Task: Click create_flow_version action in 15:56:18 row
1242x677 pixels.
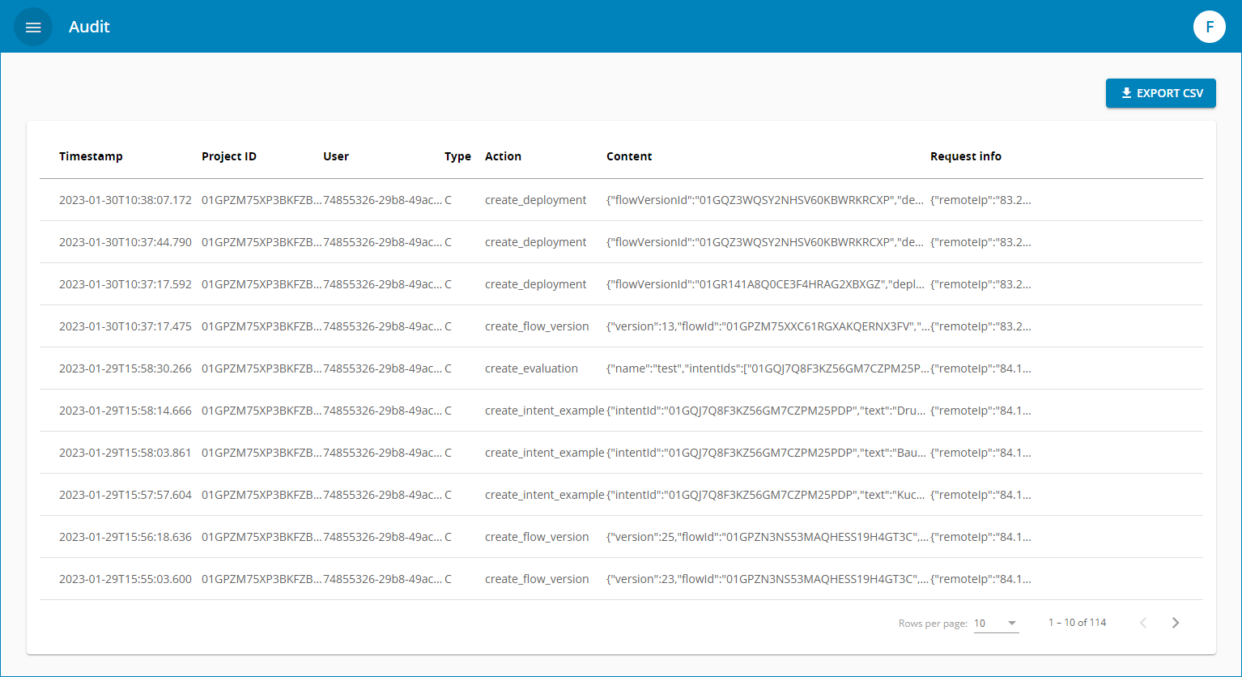Action: click(537, 537)
